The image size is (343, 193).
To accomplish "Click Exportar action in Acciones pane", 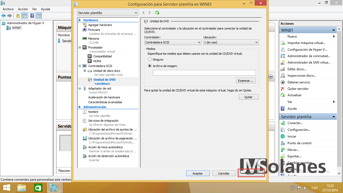I will [294, 156].
